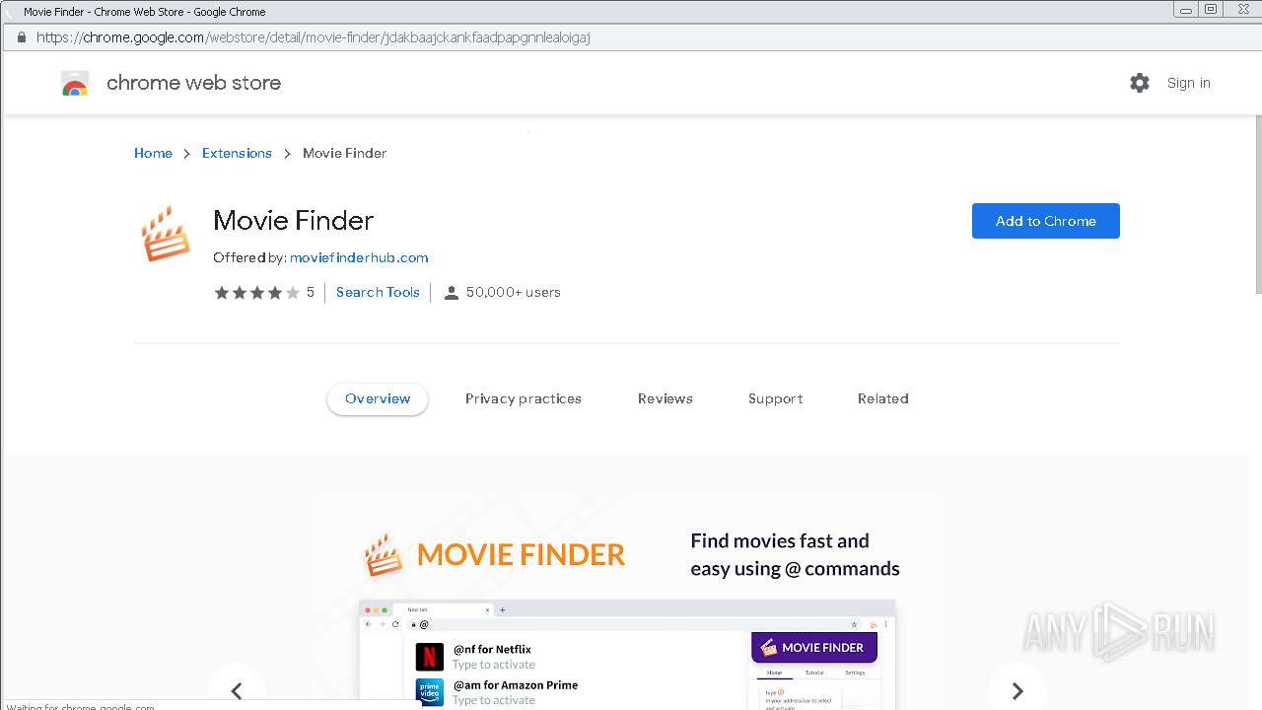The image size is (1262, 710).
Task: Open Search Tools category link
Action: (x=378, y=292)
